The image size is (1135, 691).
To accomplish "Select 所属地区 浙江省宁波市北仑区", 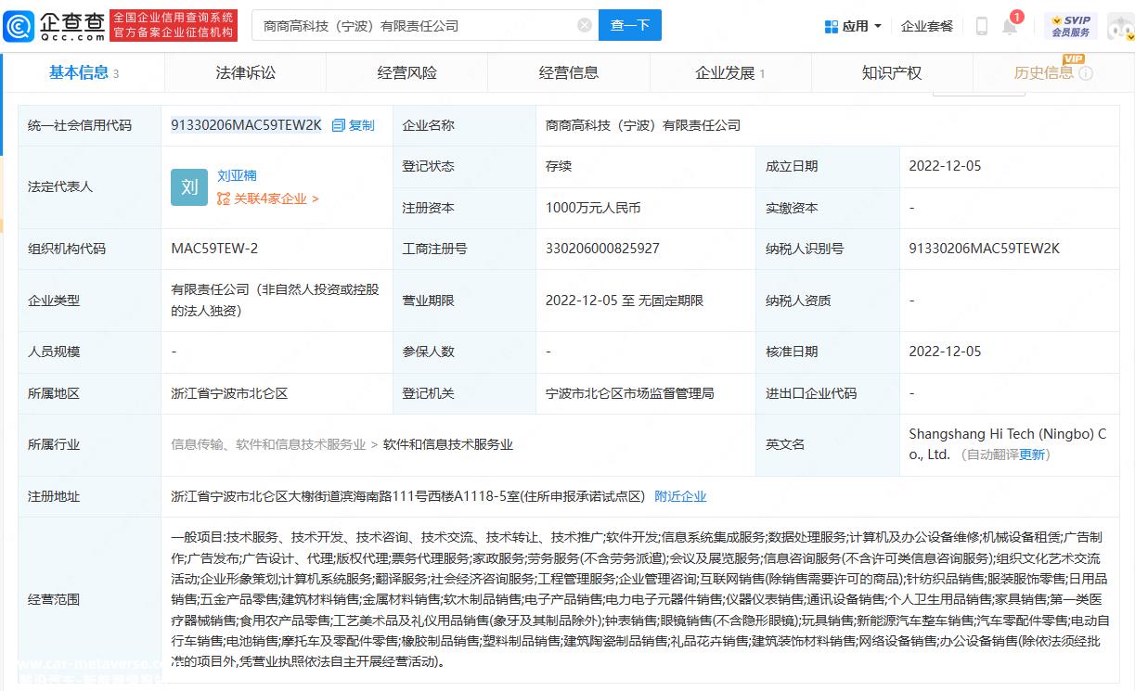I will [229, 393].
